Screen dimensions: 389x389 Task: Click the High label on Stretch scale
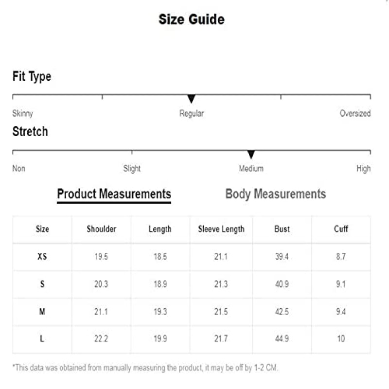click(363, 169)
